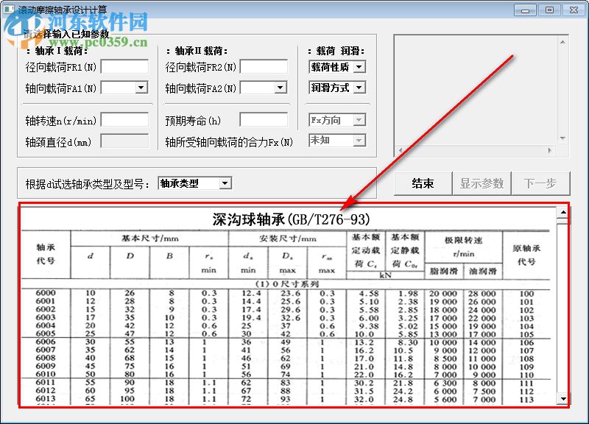Click the 显示参数 show parameters button
This screenshot has height=424, width=589.
coord(482,183)
